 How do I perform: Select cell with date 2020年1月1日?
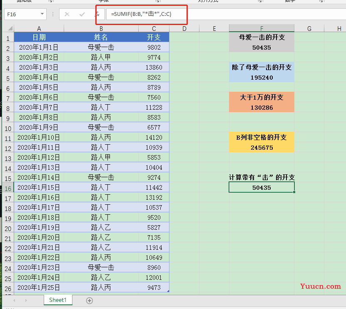39,47
